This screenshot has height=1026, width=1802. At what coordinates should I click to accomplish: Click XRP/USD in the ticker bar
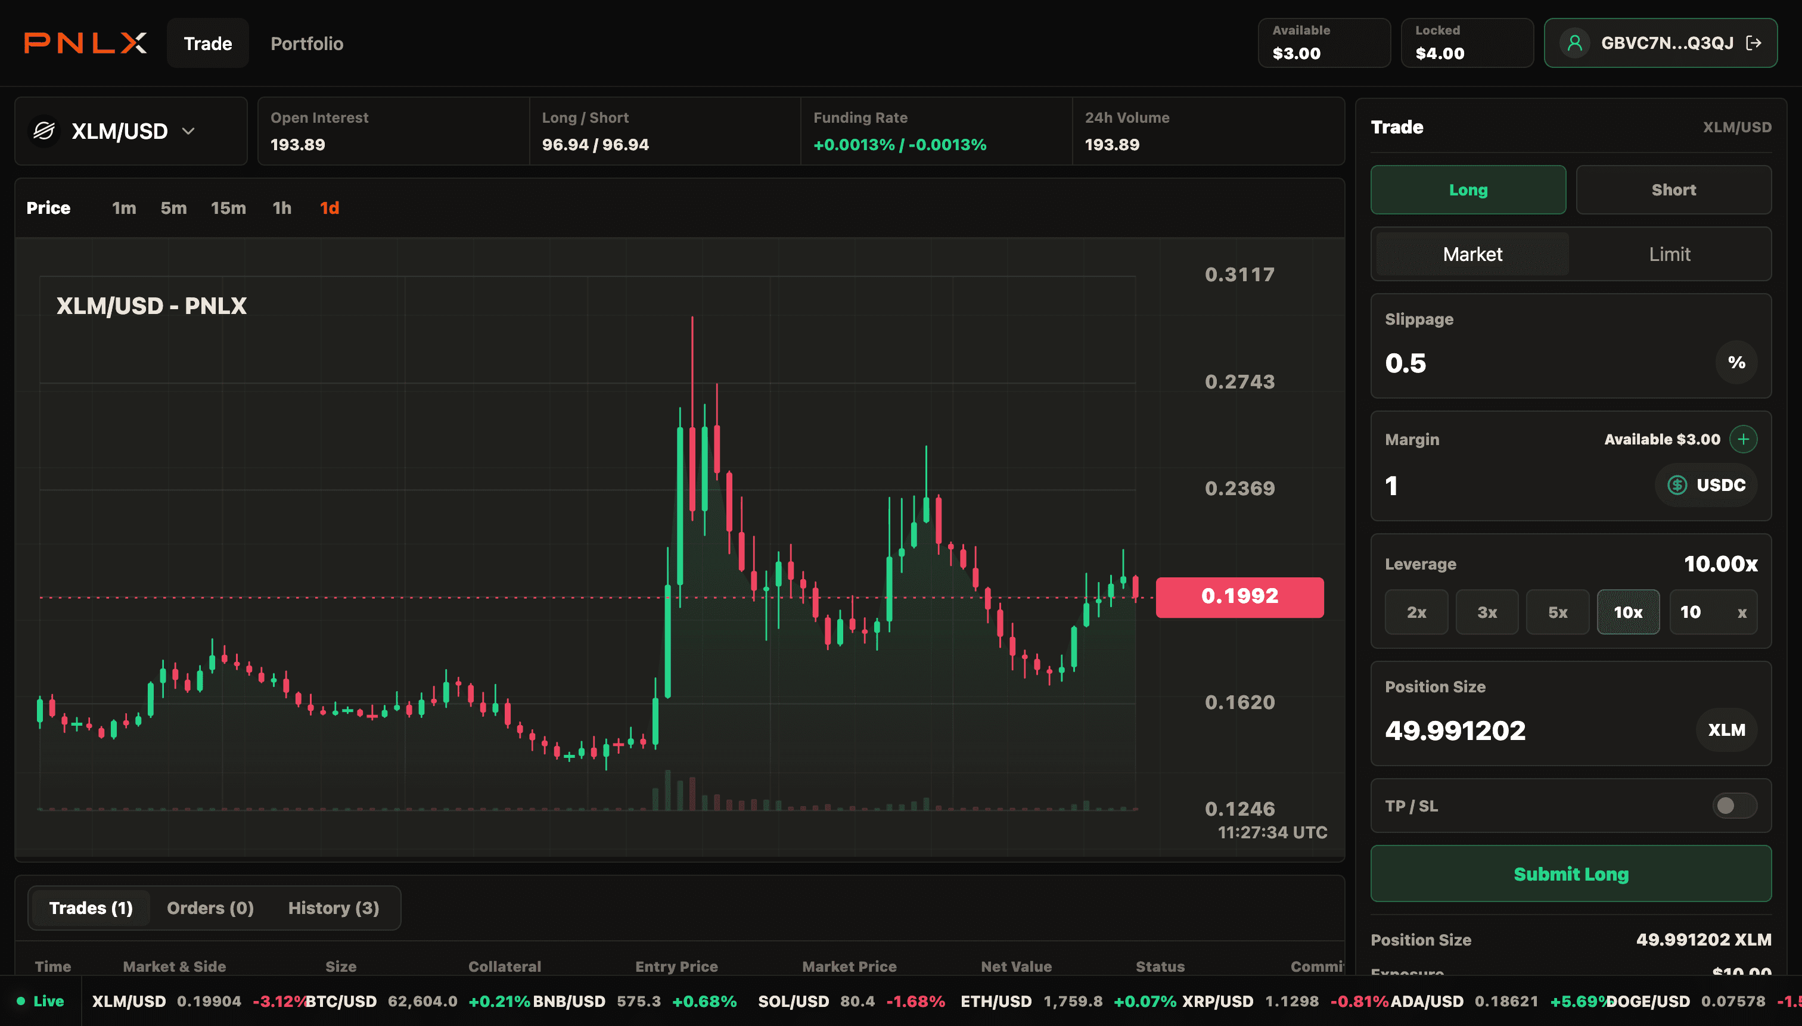[x=1218, y=1002]
